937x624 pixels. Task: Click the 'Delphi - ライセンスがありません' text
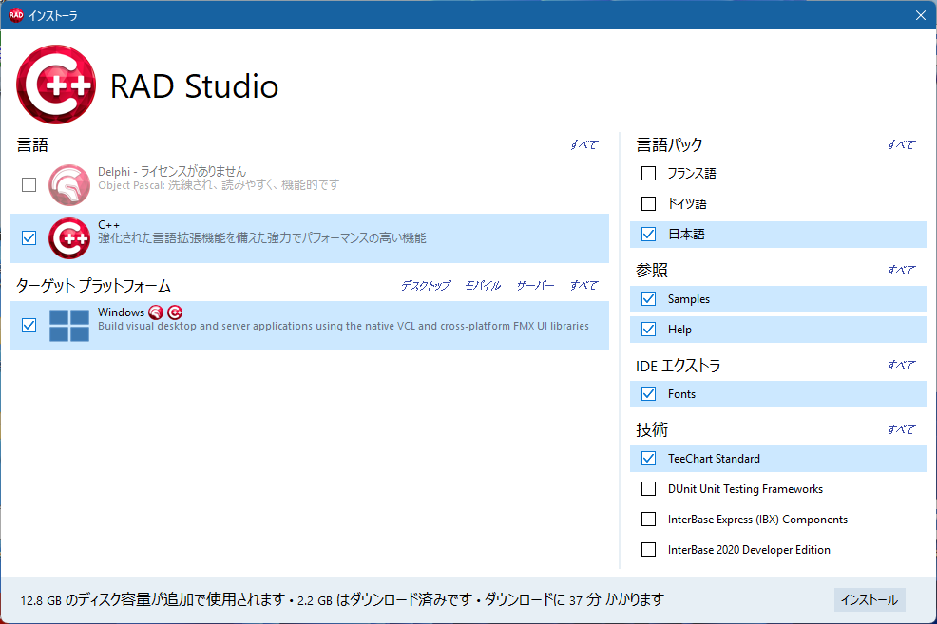172,172
